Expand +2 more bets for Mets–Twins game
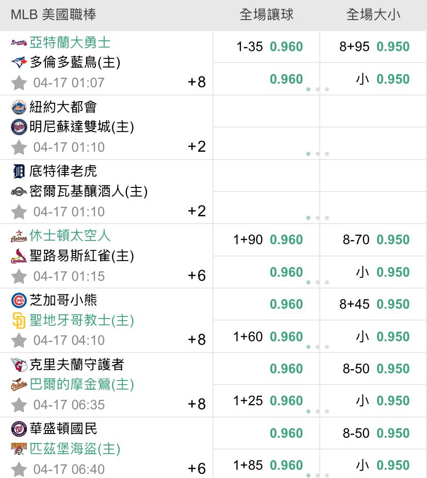This screenshot has height=478, width=427. coord(197,147)
